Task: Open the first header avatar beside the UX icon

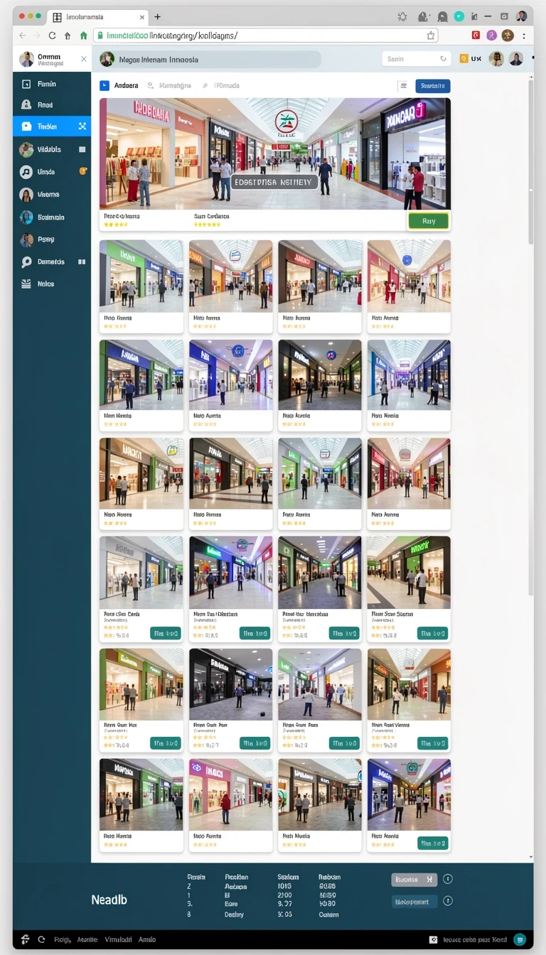Action: 496,59
